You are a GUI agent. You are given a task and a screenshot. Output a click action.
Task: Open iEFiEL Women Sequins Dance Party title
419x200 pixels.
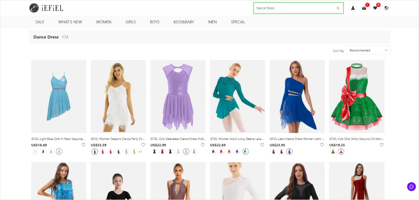118,139
